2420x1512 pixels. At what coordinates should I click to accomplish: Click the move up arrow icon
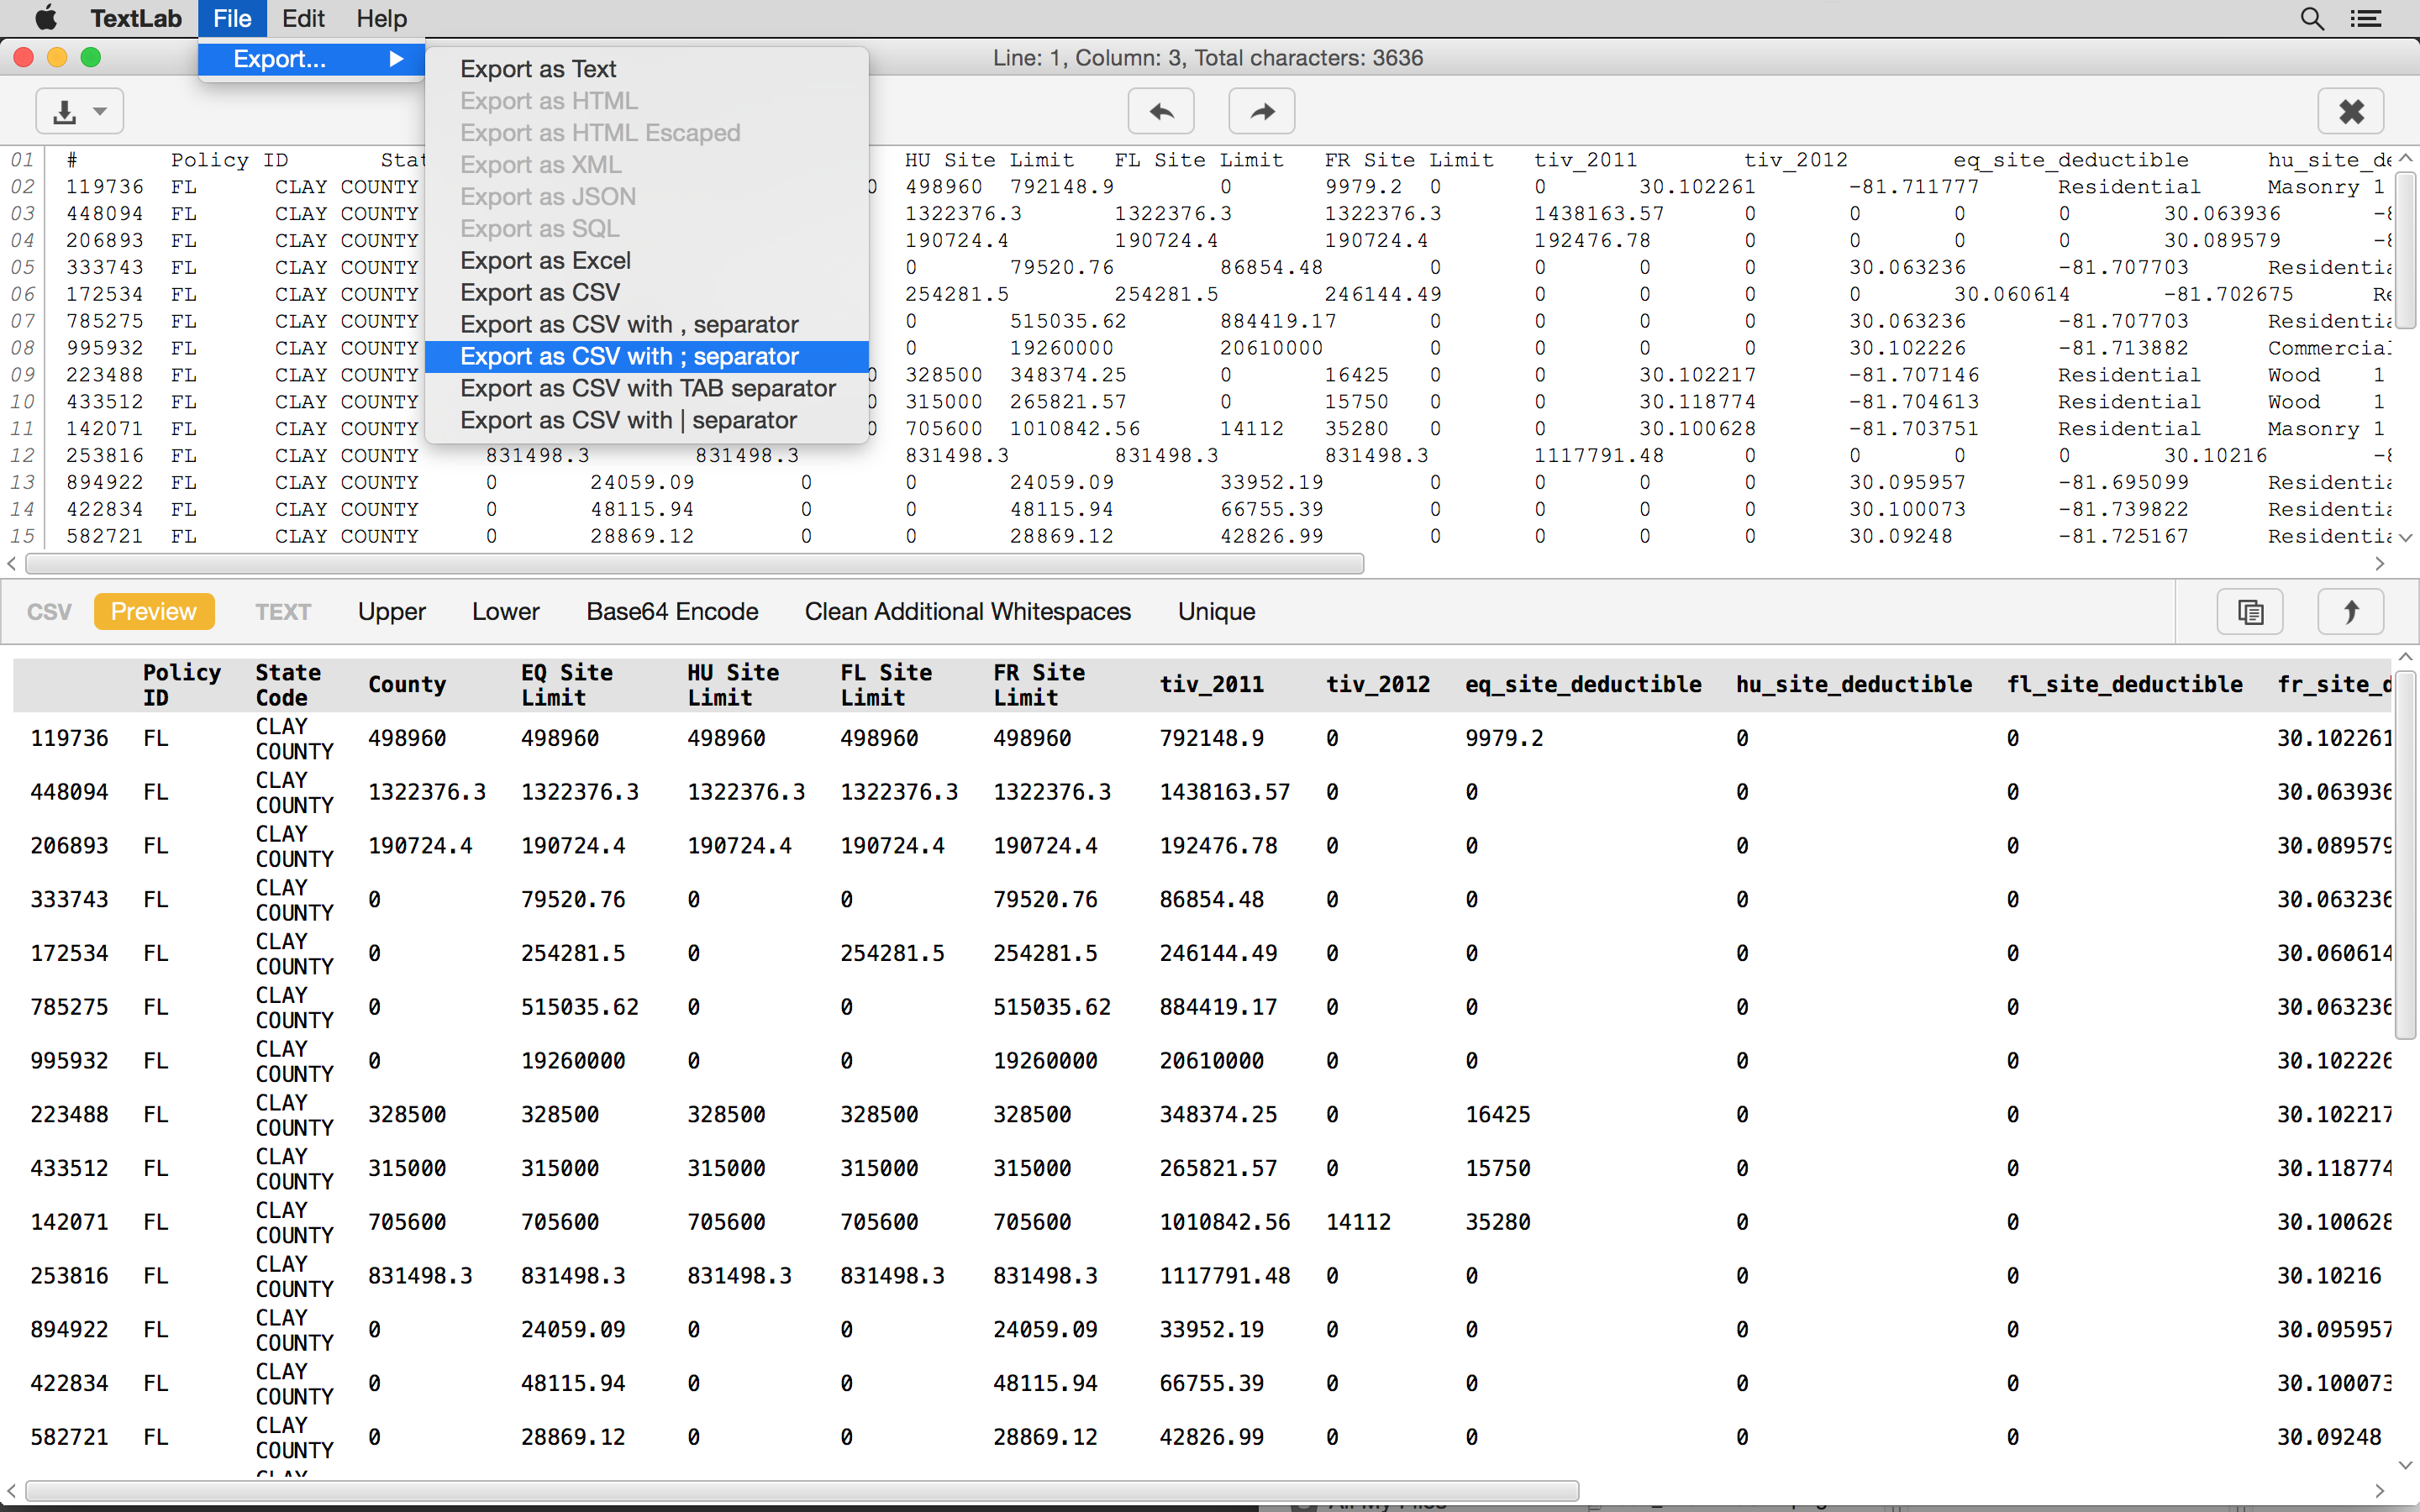2350,611
